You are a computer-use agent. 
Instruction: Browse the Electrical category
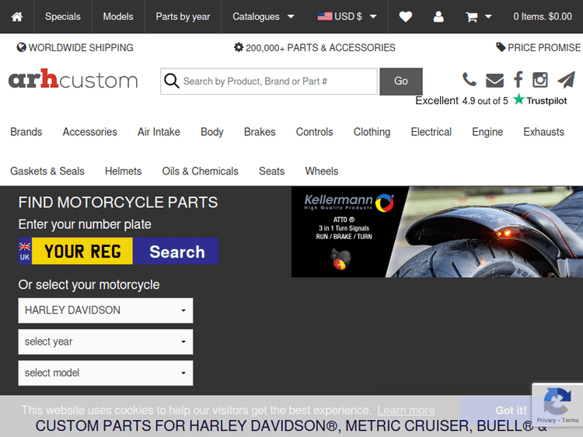[431, 132]
